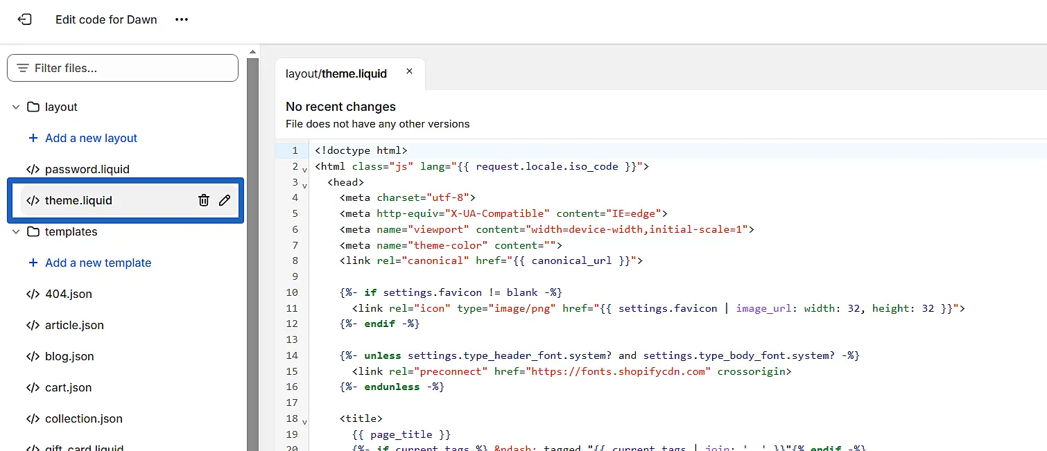Collapse the templates folder chevron

click(16, 231)
